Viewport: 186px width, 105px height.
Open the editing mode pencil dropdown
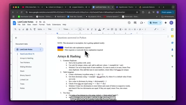point(156,29)
